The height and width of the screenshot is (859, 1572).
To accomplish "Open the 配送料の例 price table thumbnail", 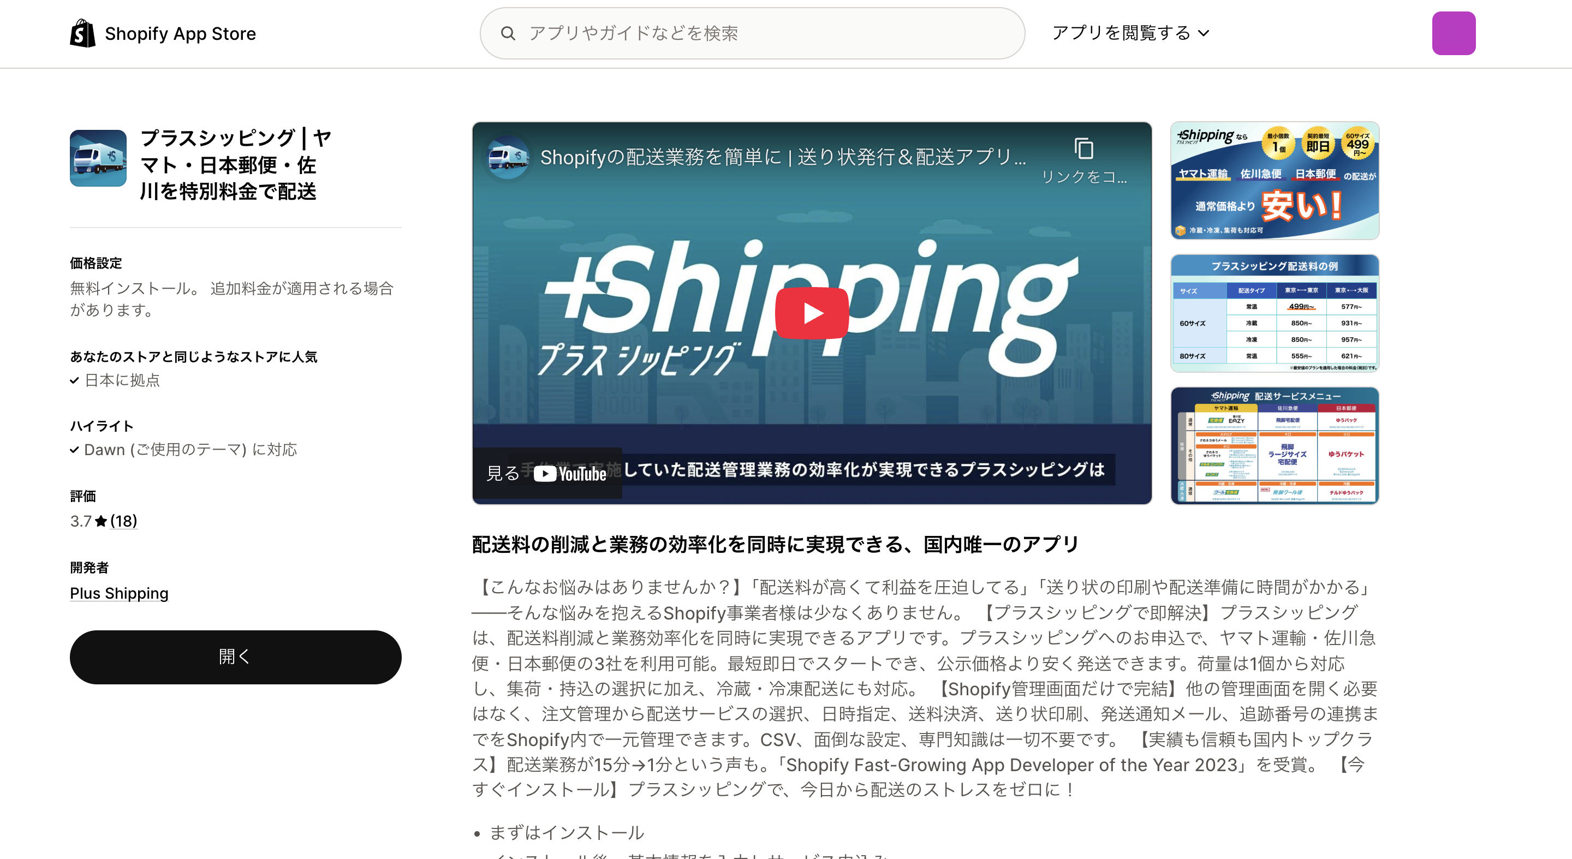I will point(1275,313).
